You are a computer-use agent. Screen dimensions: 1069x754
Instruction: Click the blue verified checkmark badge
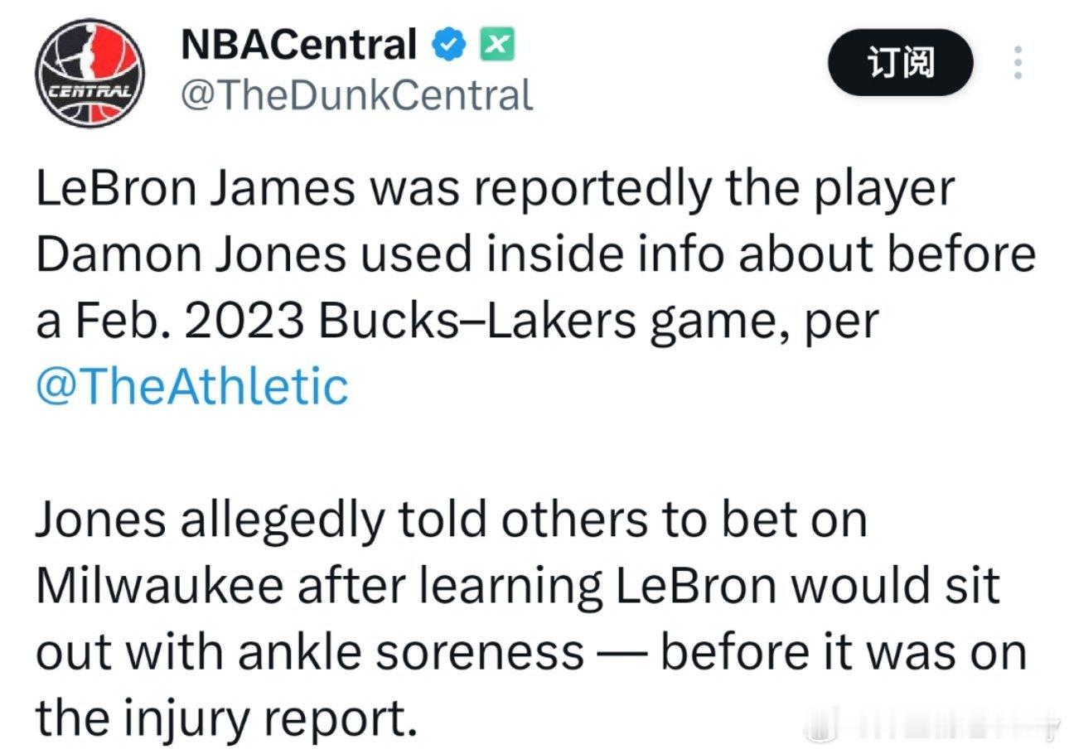[450, 46]
